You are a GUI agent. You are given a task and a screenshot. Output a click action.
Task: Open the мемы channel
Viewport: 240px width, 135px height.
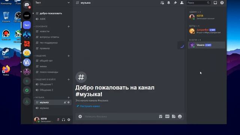[x=52, y=66]
